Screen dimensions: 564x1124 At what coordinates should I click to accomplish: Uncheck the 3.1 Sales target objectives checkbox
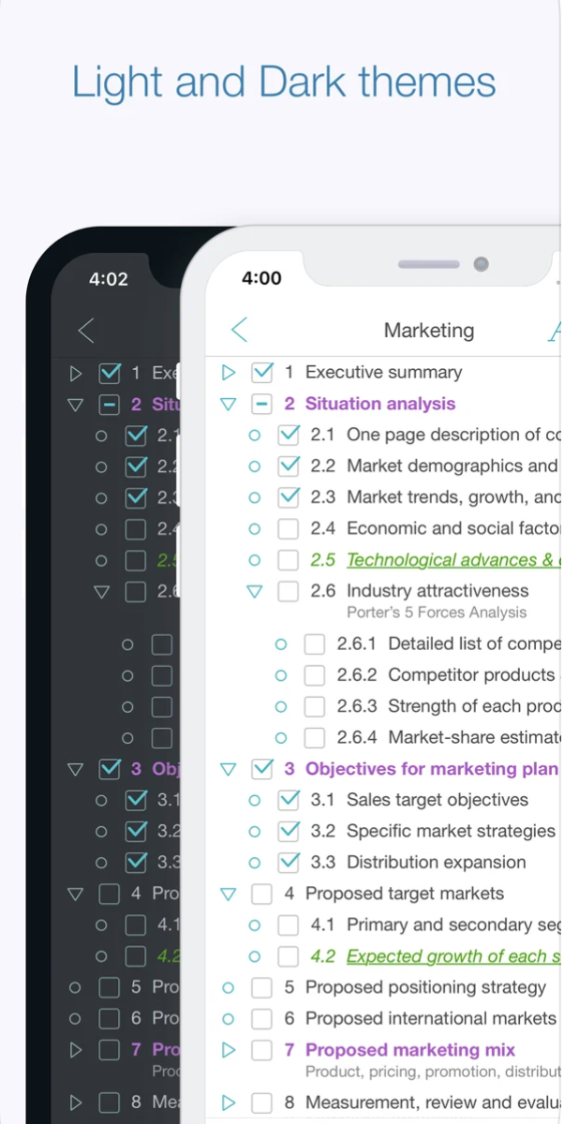pos(289,801)
